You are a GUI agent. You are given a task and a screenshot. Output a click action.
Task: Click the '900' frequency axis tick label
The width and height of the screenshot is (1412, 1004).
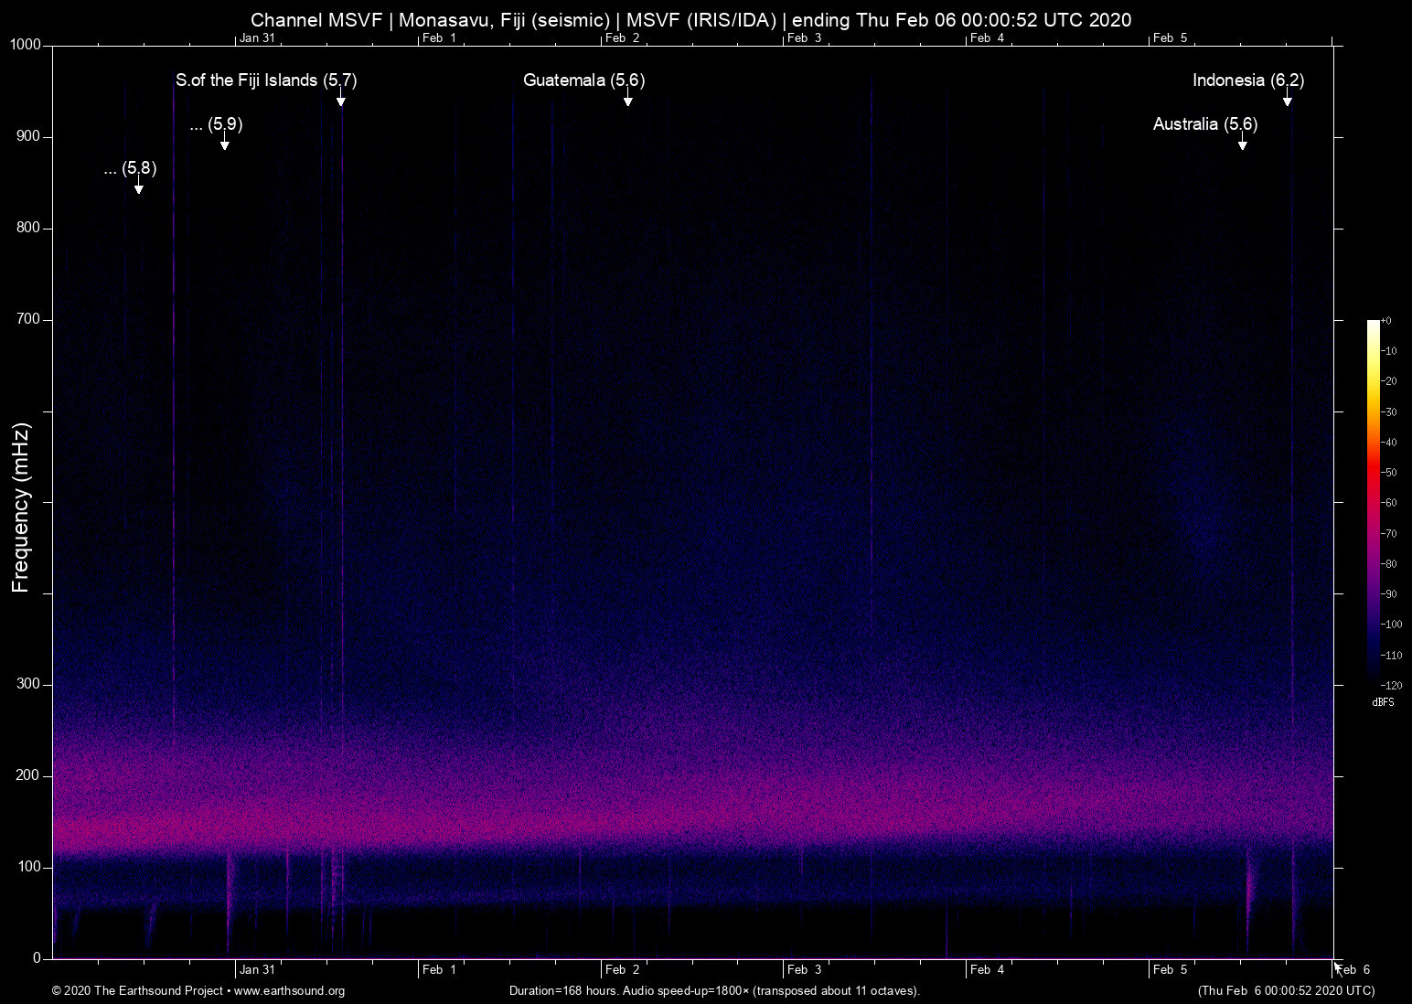[x=29, y=137]
